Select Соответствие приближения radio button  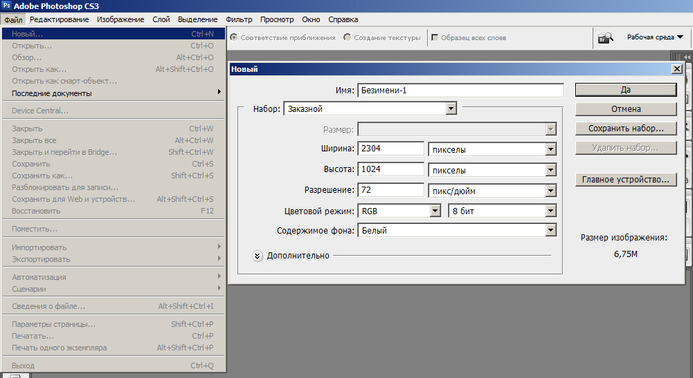click(234, 37)
